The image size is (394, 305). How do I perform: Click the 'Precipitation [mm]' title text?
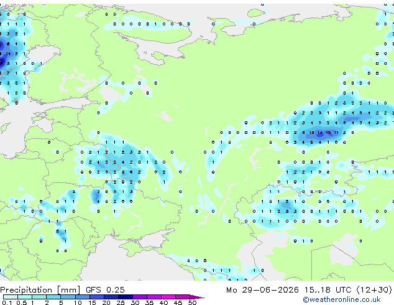(x=40, y=290)
